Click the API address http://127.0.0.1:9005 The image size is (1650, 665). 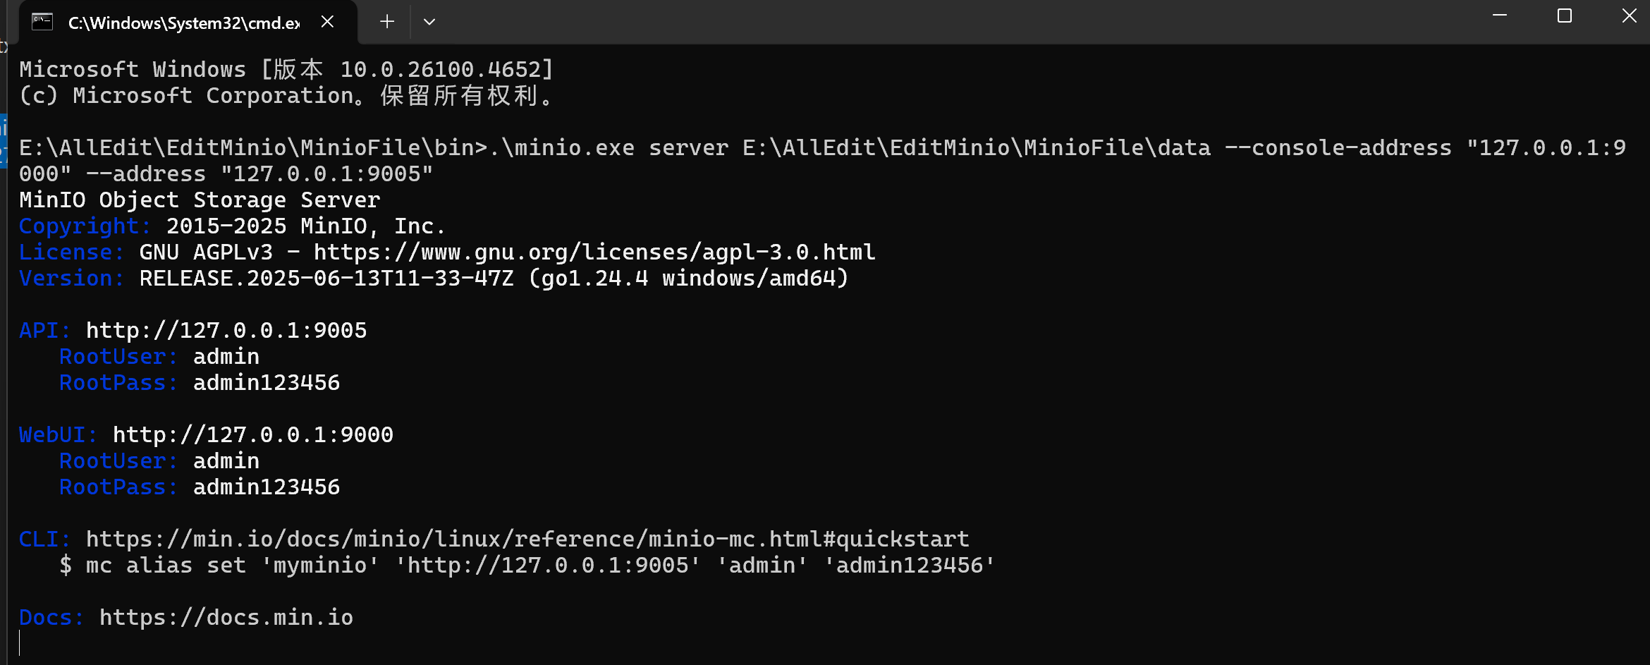coord(226,329)
